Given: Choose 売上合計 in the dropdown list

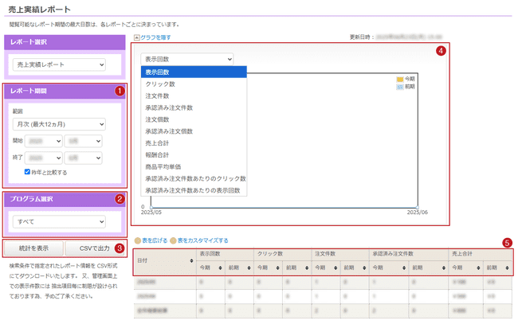Looking at the screenshot, I should (194, 143).
